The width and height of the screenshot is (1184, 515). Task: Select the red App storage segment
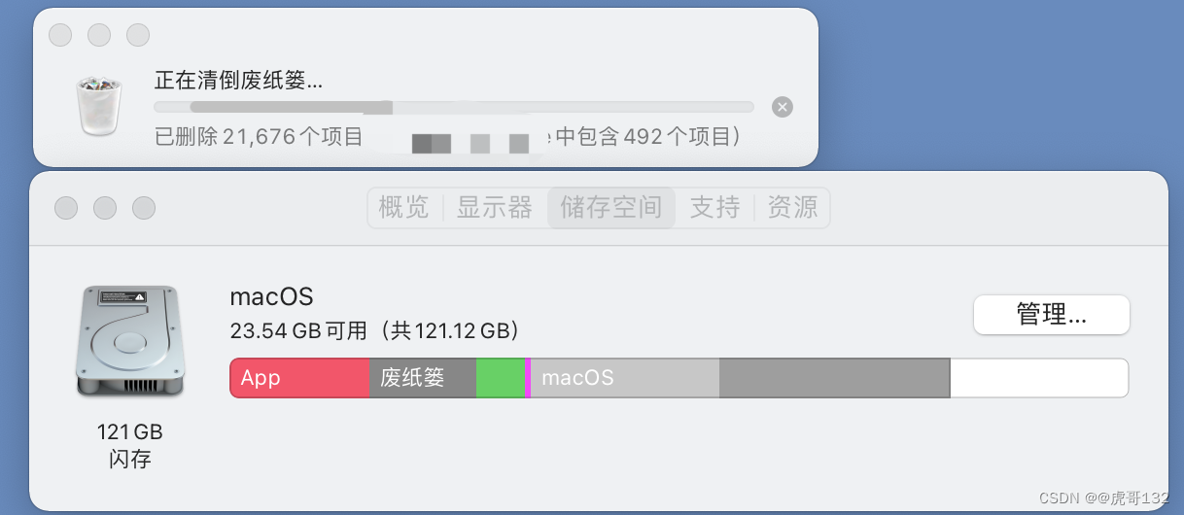[x=299, y=378]
